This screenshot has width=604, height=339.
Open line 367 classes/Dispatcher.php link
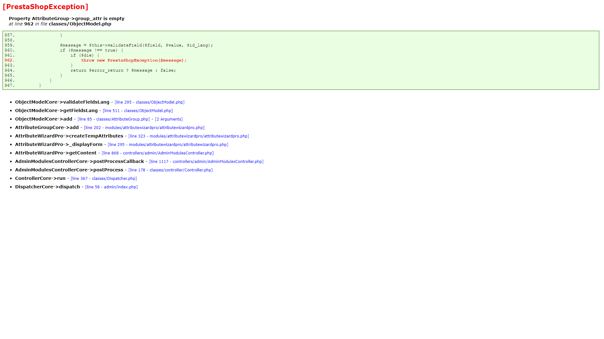(104, 179)
